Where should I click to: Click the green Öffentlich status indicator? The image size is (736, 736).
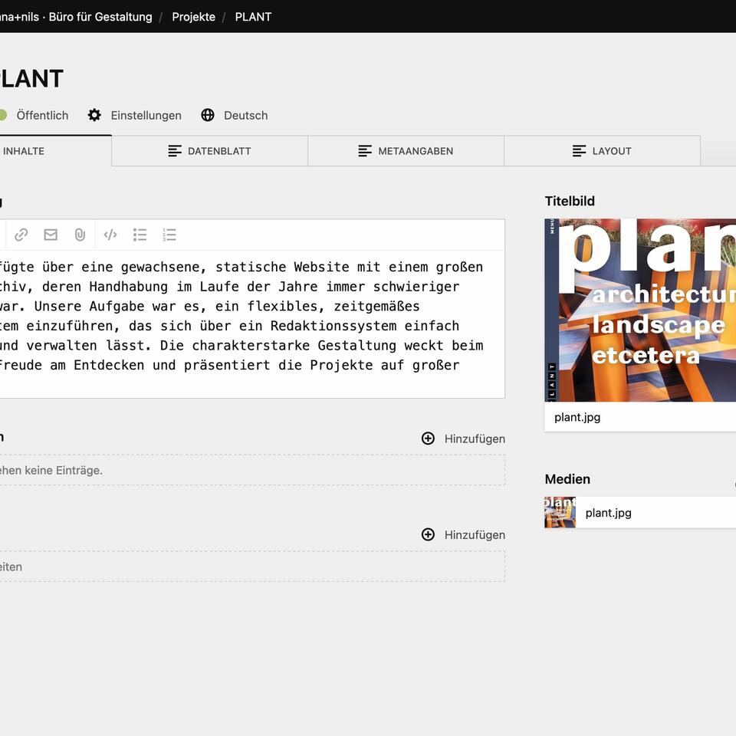pyautogui.click(x=2, y=115)
